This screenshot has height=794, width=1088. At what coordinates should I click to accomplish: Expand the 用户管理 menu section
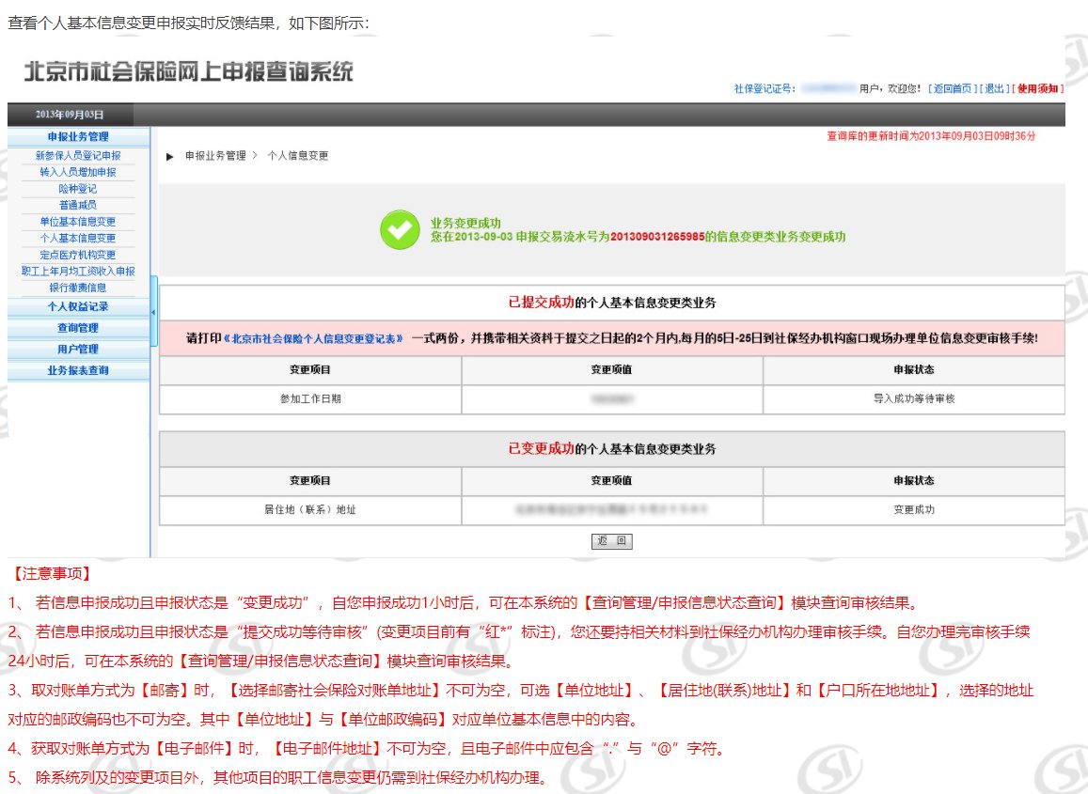point(78,350)
